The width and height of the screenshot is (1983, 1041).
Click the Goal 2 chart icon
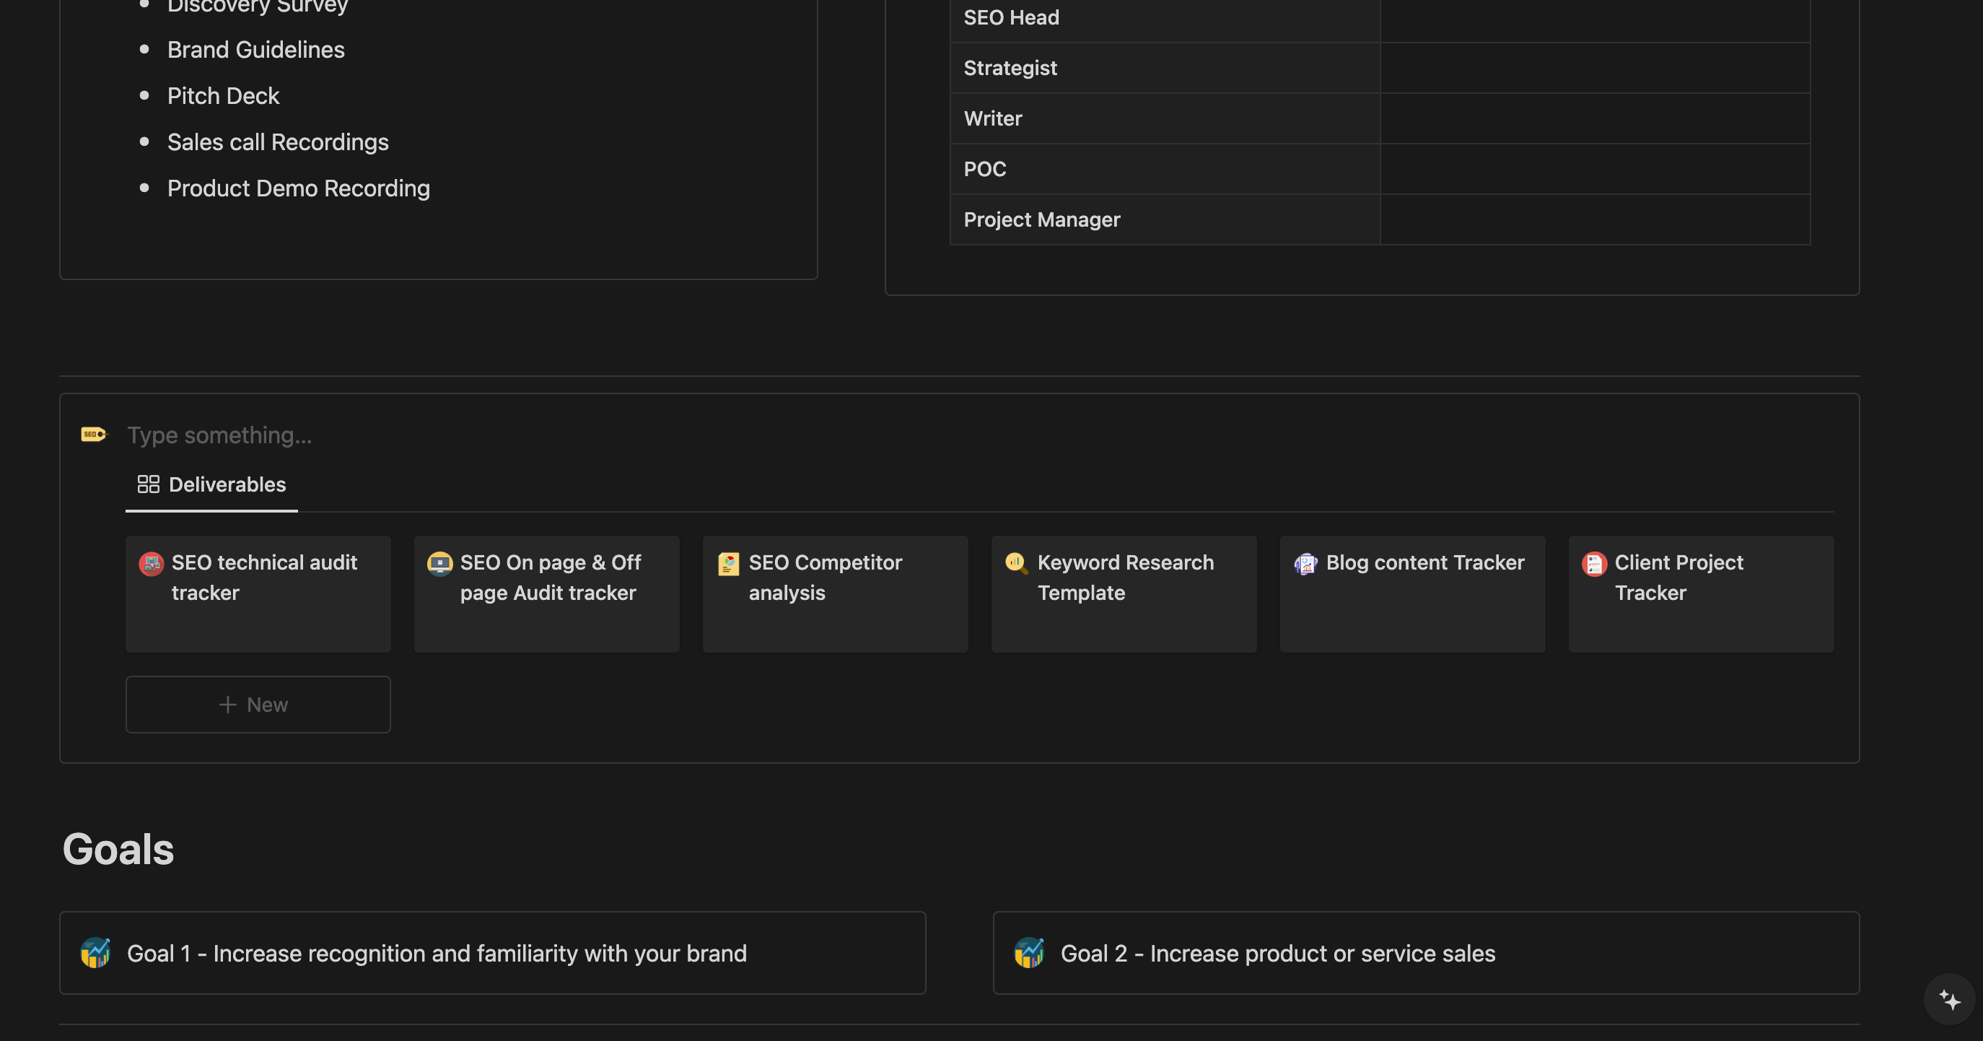pos(1029,953)
